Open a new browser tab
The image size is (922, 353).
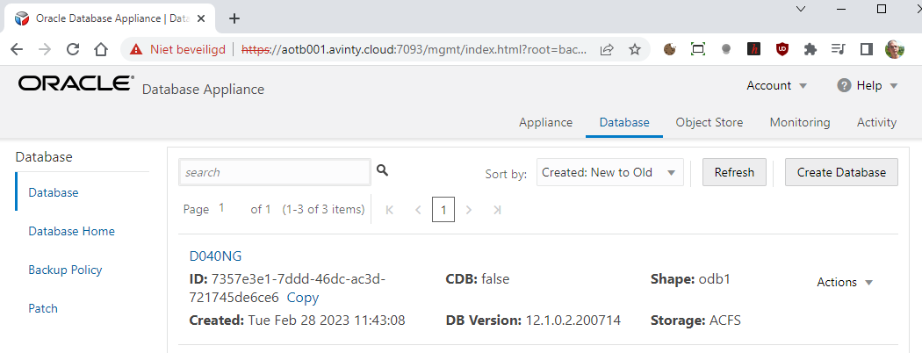234,18
